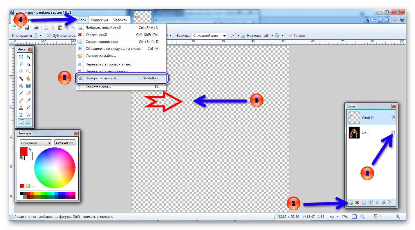Click the primary red color swatch
Viewport: 415px width, 230px height.
pos(24,151)
